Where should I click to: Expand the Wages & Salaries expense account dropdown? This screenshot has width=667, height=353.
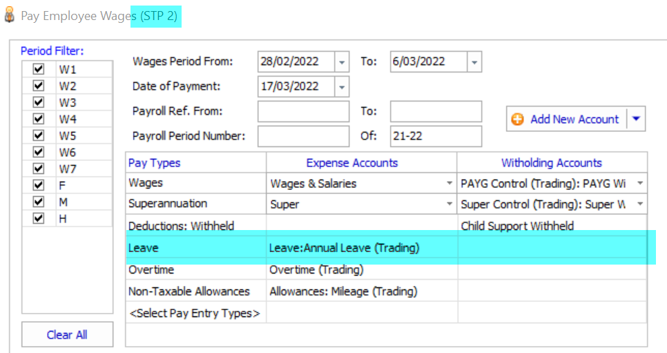449,184
